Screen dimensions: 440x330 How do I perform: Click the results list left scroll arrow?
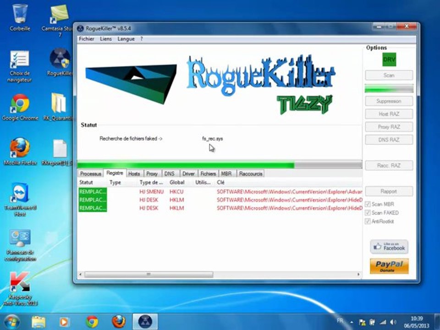click(81, 274)
